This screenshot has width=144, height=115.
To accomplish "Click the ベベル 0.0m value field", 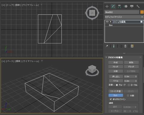I will (x=129, y=81).
